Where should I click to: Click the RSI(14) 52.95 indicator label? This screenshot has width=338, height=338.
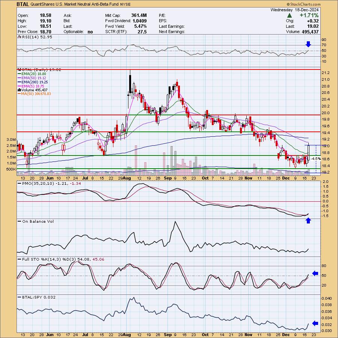[35, 37]
